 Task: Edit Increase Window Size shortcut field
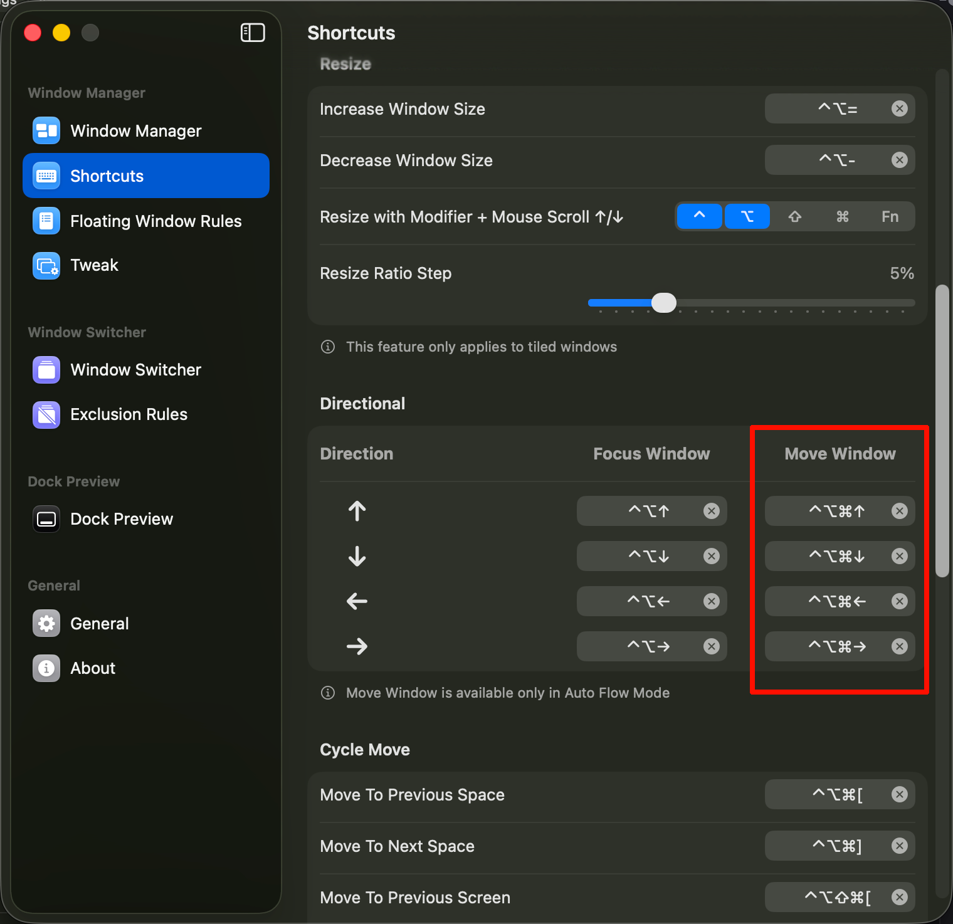840,108
